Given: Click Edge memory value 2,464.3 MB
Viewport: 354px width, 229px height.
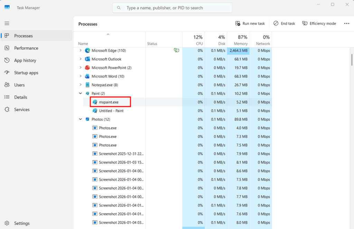Looking at the screenshot, I should [239, 50].
